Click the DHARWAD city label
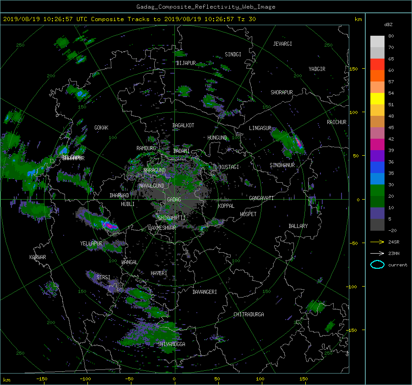412x385 pixels. click(x=119, y=195)
